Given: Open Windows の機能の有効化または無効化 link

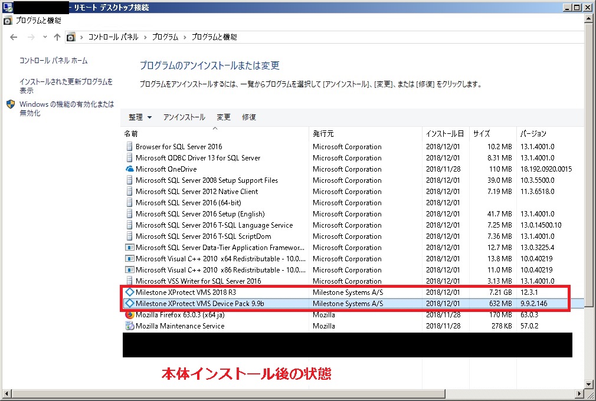Looking at the screenshot, I should tap(67, 109).
